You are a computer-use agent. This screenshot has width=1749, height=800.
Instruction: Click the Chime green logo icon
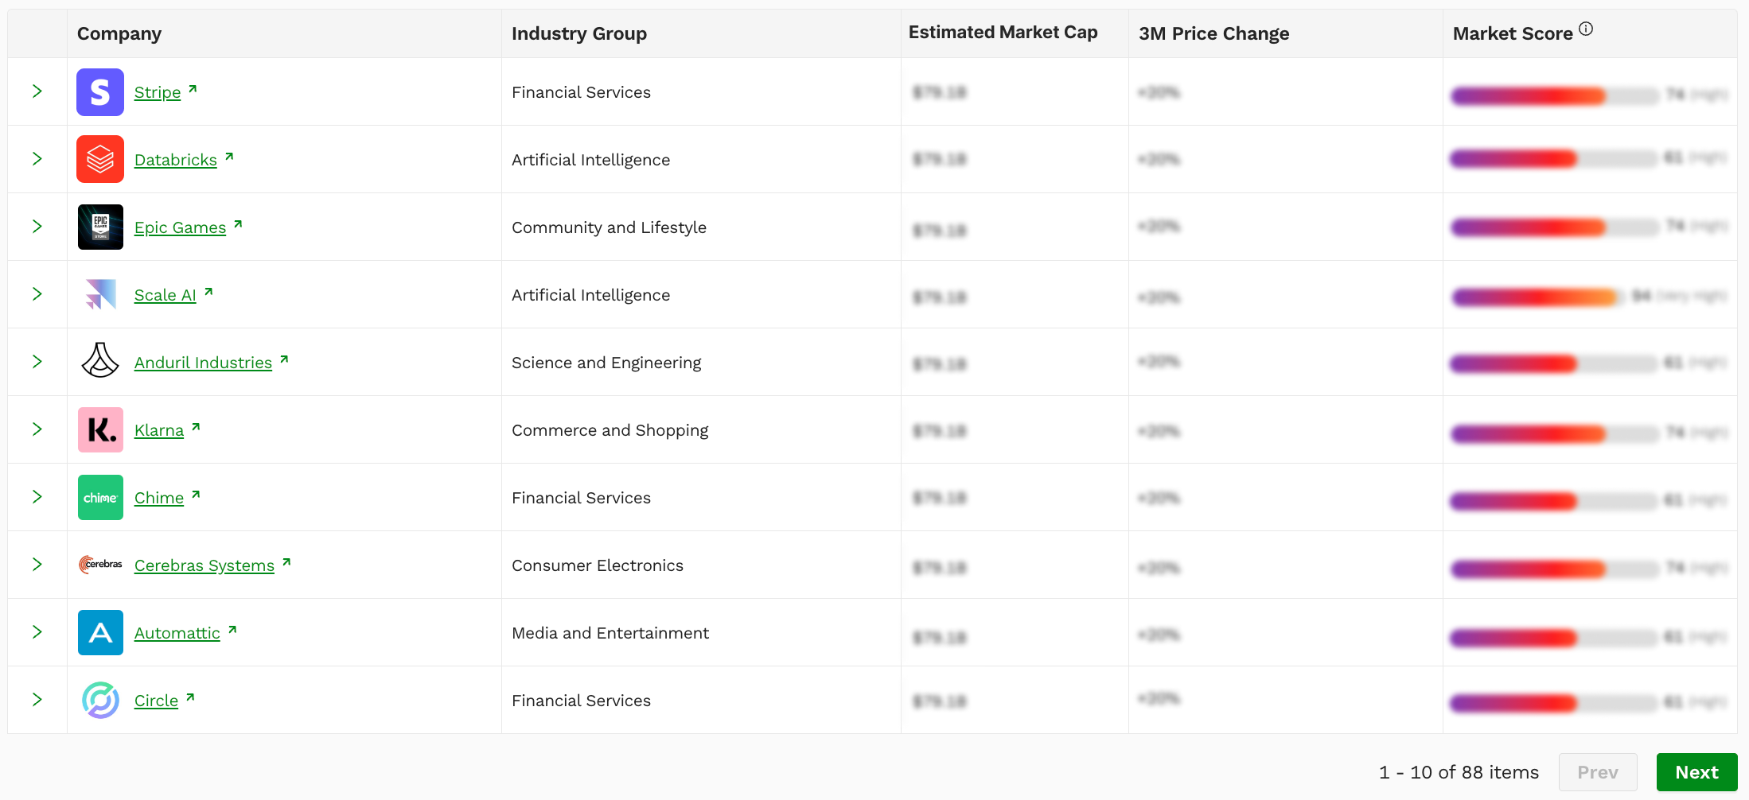(x=100, y=497)
